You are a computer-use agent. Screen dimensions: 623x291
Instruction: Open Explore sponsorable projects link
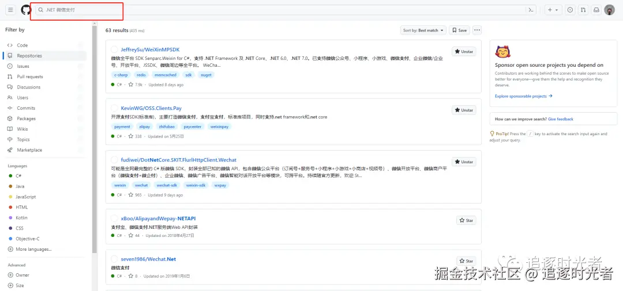524,96
